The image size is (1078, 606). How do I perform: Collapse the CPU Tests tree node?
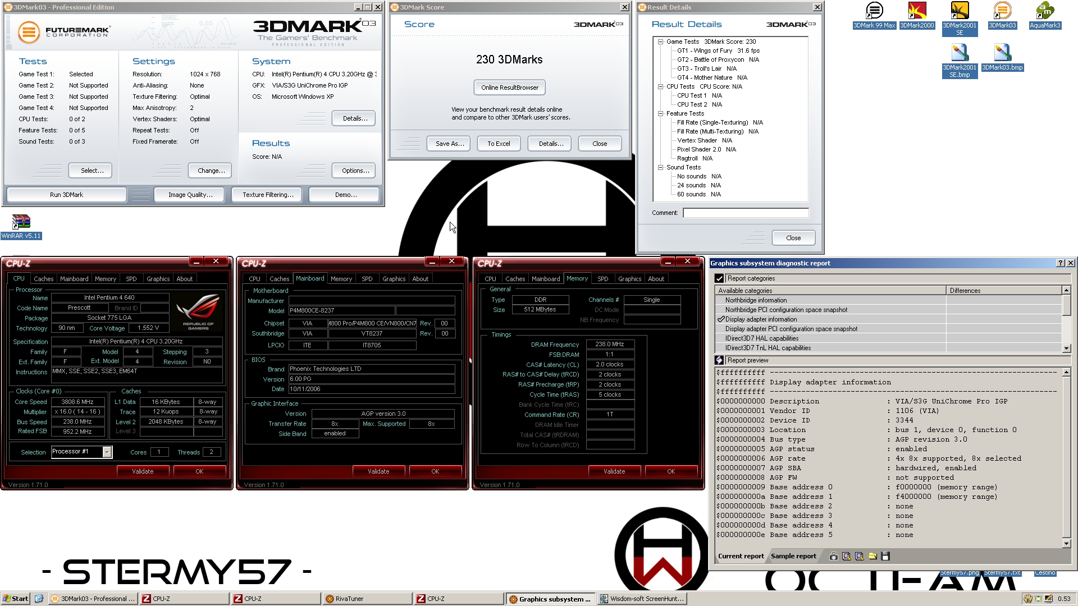661,86
